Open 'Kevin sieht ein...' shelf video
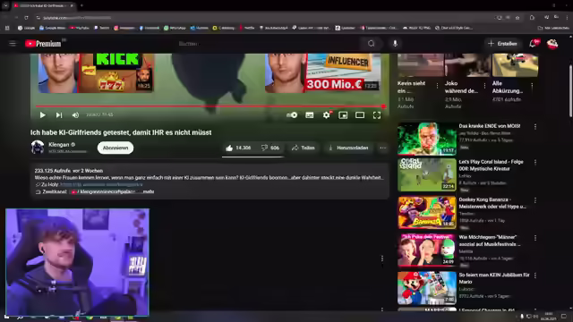Viewport: 573px width, 322px height. pos(420,65)
